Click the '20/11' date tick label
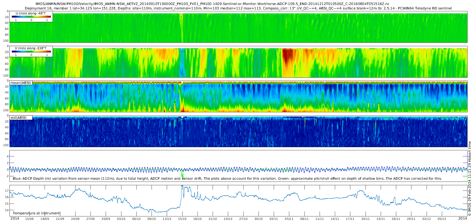 366,219
